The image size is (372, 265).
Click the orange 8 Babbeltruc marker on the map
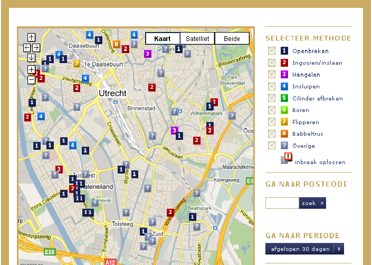(116, 44)
